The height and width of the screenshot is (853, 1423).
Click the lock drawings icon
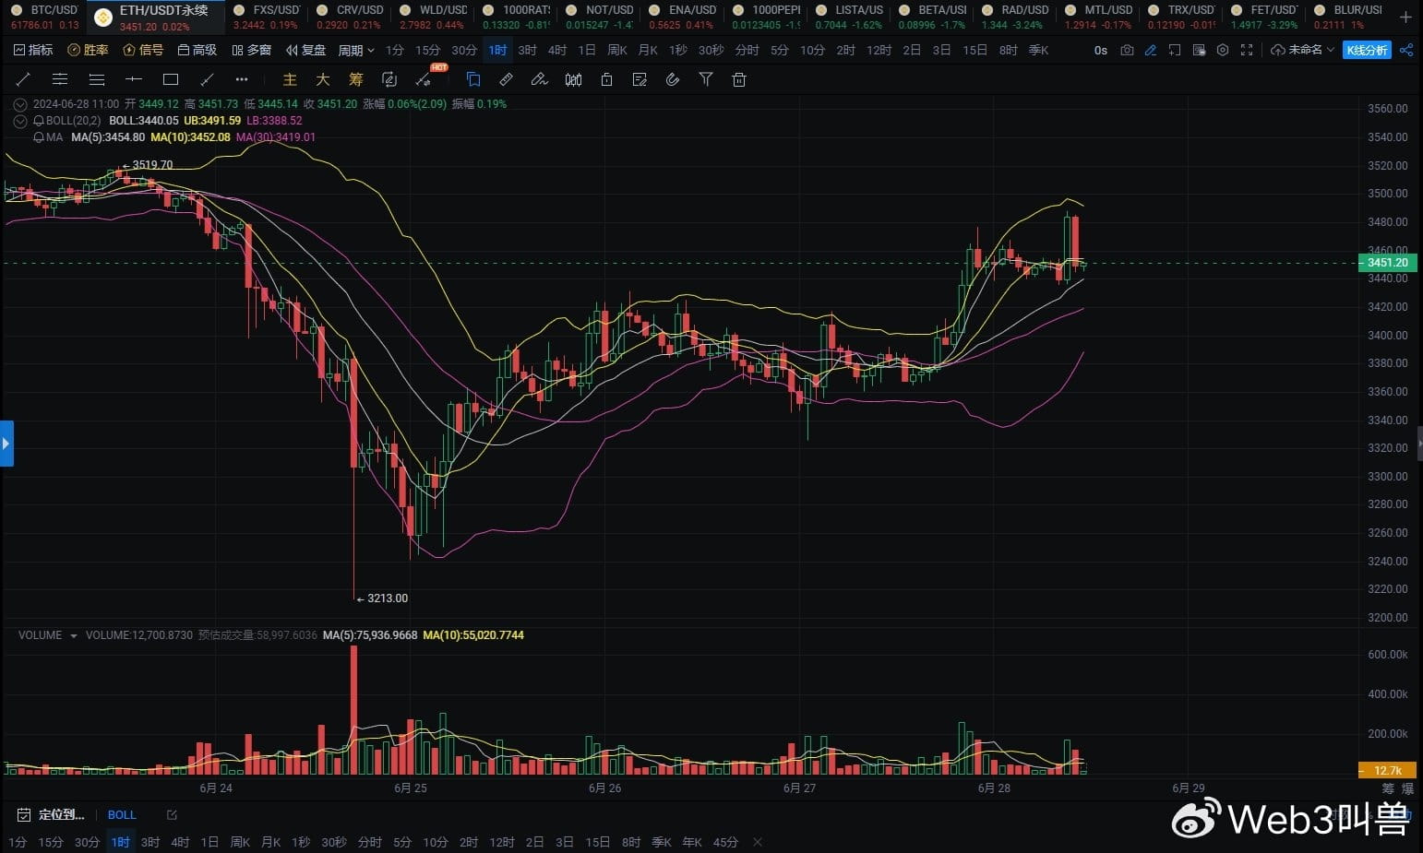click(606, 79)
